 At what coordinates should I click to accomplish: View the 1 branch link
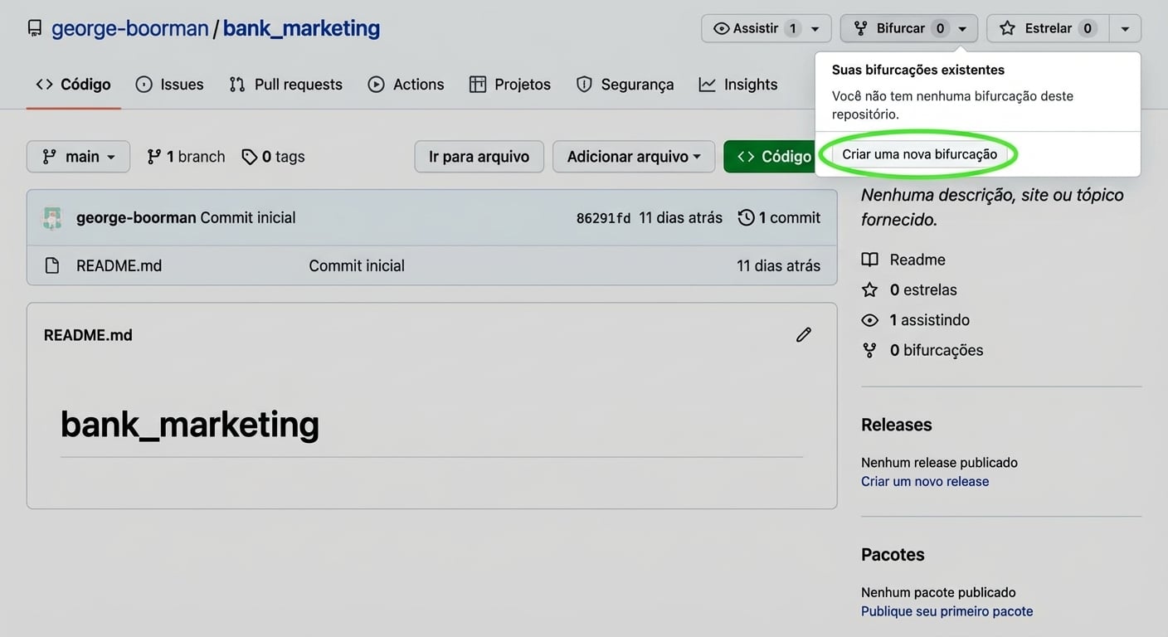pos(186,157)
